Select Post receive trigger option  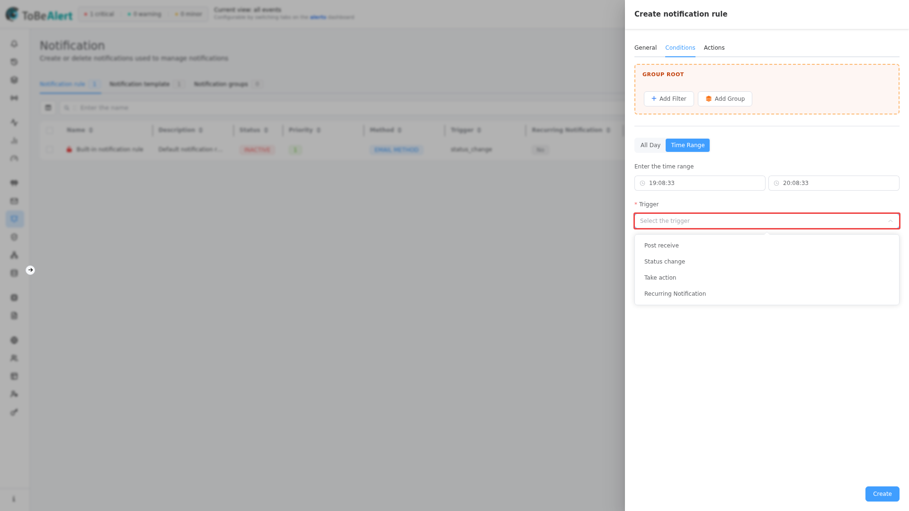click(x=766, y=246)
